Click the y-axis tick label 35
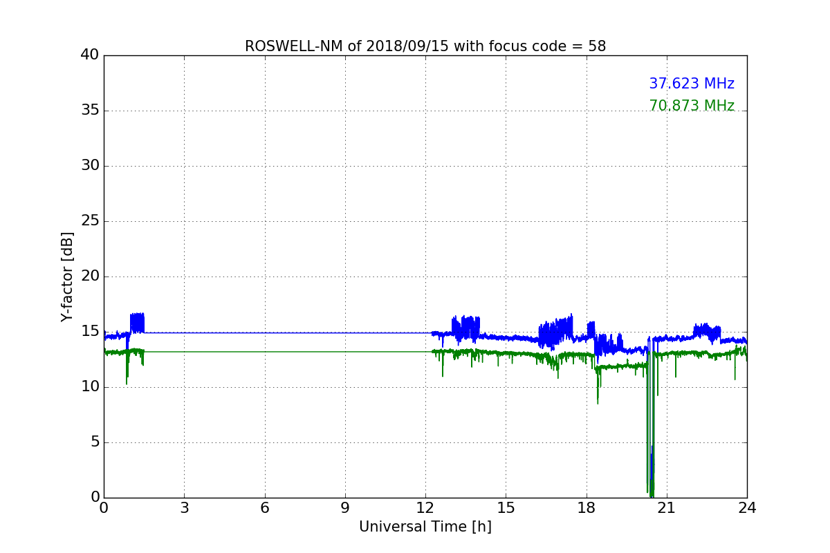 (x=89, y=111)
